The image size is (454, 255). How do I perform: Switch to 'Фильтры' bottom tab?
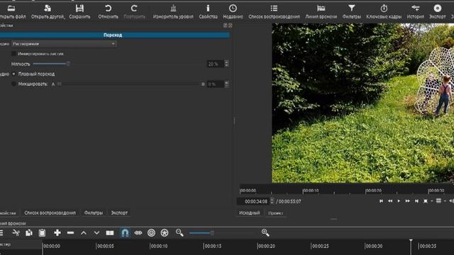point(93,212)
